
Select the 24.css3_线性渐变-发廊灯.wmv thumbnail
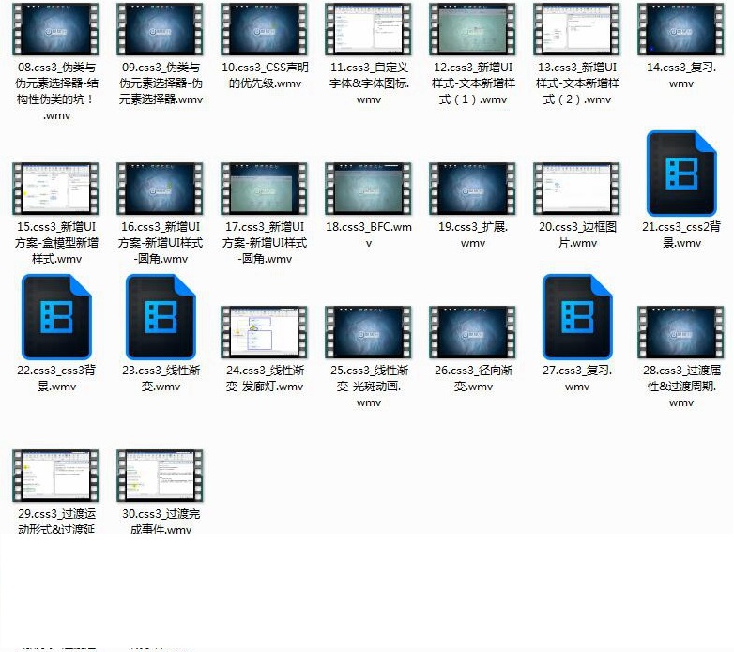pos(265,333)
